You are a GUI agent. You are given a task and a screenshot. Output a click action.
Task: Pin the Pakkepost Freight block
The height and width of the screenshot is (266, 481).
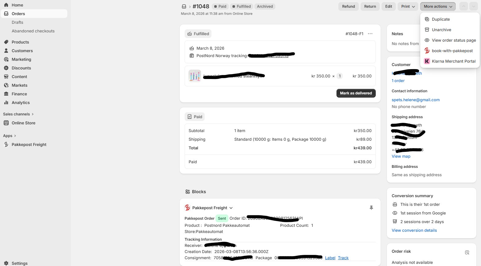[x=371, y=208]
